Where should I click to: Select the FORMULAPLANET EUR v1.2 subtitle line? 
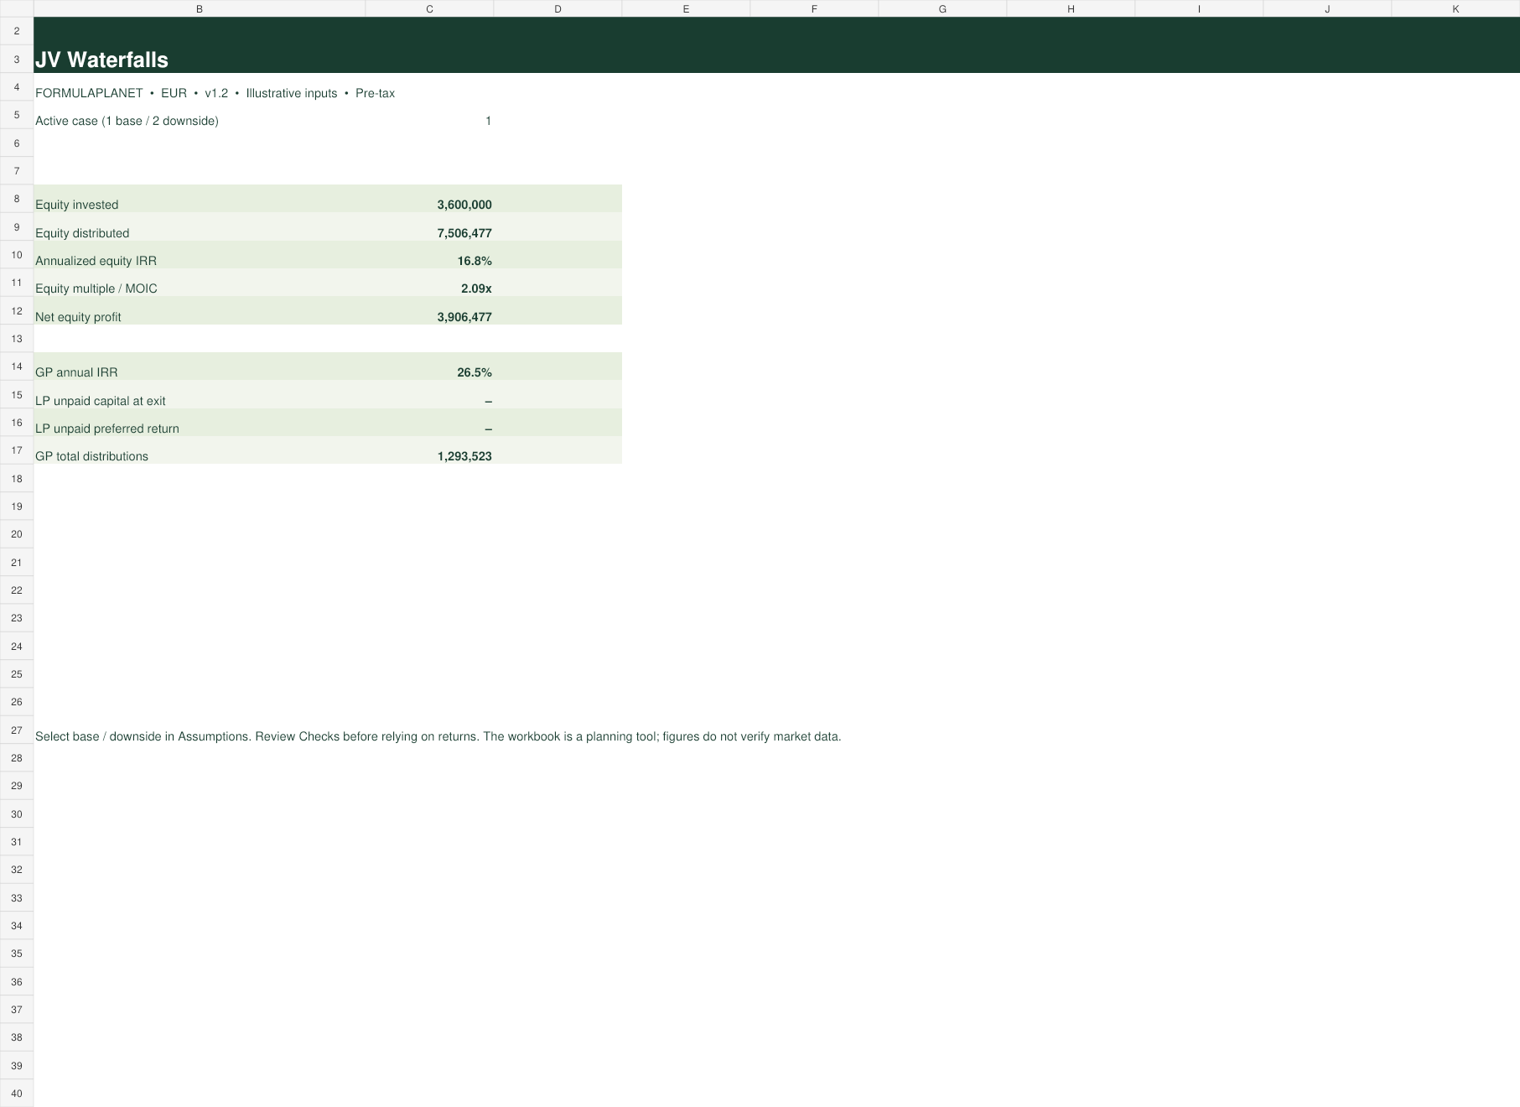(215, 93)
